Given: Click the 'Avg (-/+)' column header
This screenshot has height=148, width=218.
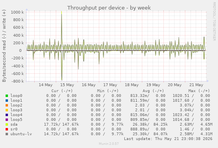Looking at the screenshot, I should 153,91.
